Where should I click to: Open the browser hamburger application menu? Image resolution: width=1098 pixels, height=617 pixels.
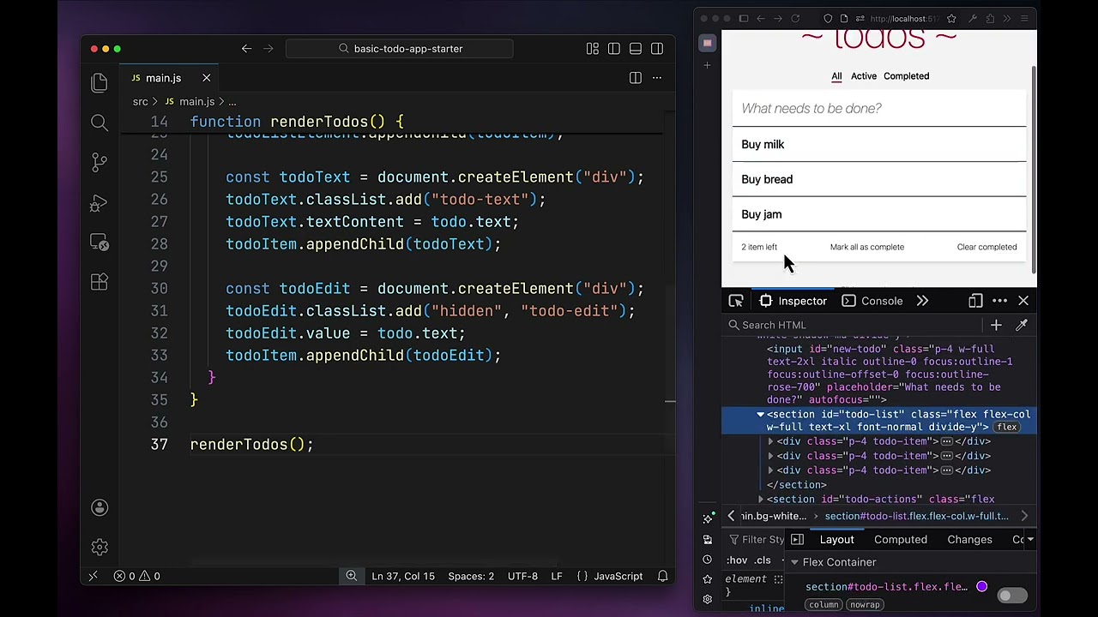point(1024,18)
